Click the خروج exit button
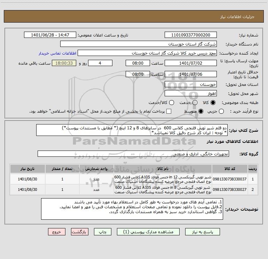The width and height of the screenshot is (268, 259). click(x=57, y=232)
